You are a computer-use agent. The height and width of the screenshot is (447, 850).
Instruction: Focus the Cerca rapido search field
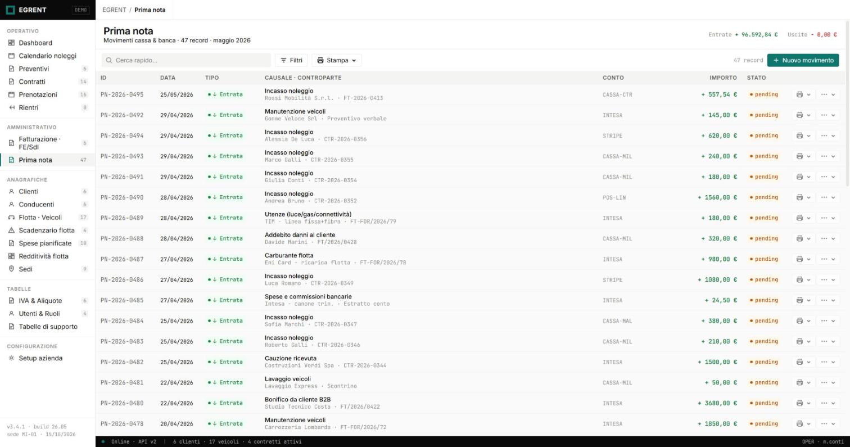(186, 60)
